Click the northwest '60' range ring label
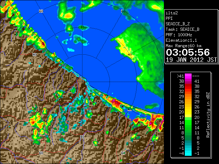 coord(41,11)
